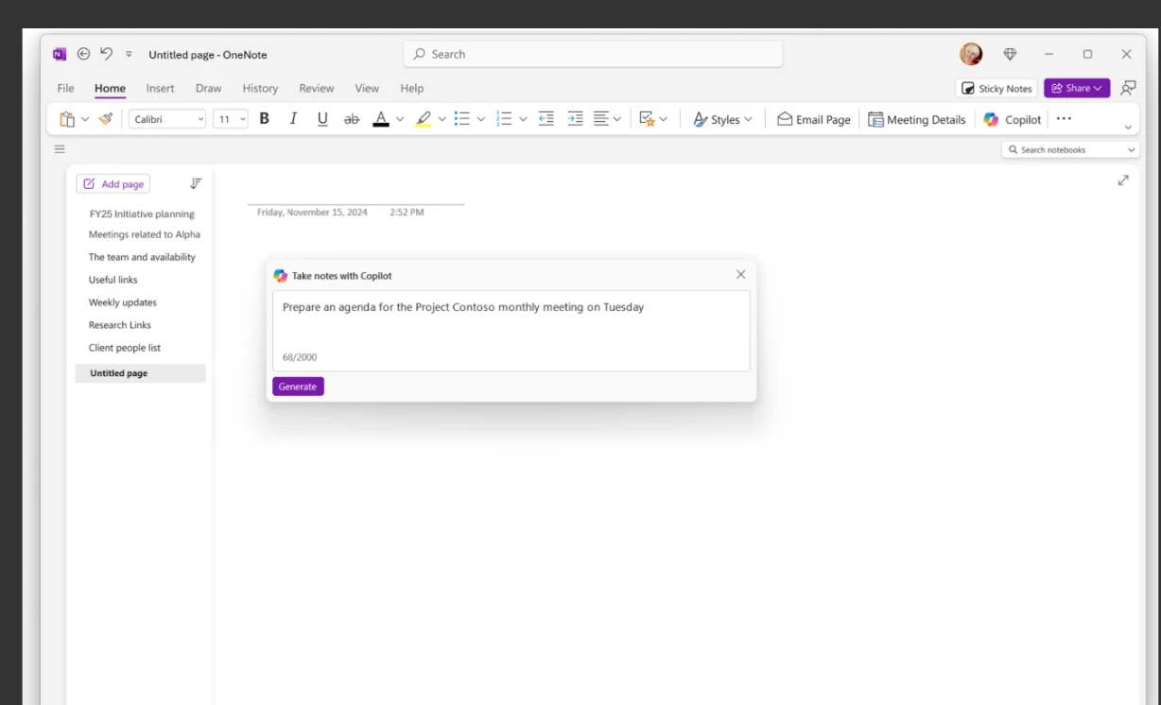Undo the last action
This screenshot has width=1161, height=705.
point(107,54)
